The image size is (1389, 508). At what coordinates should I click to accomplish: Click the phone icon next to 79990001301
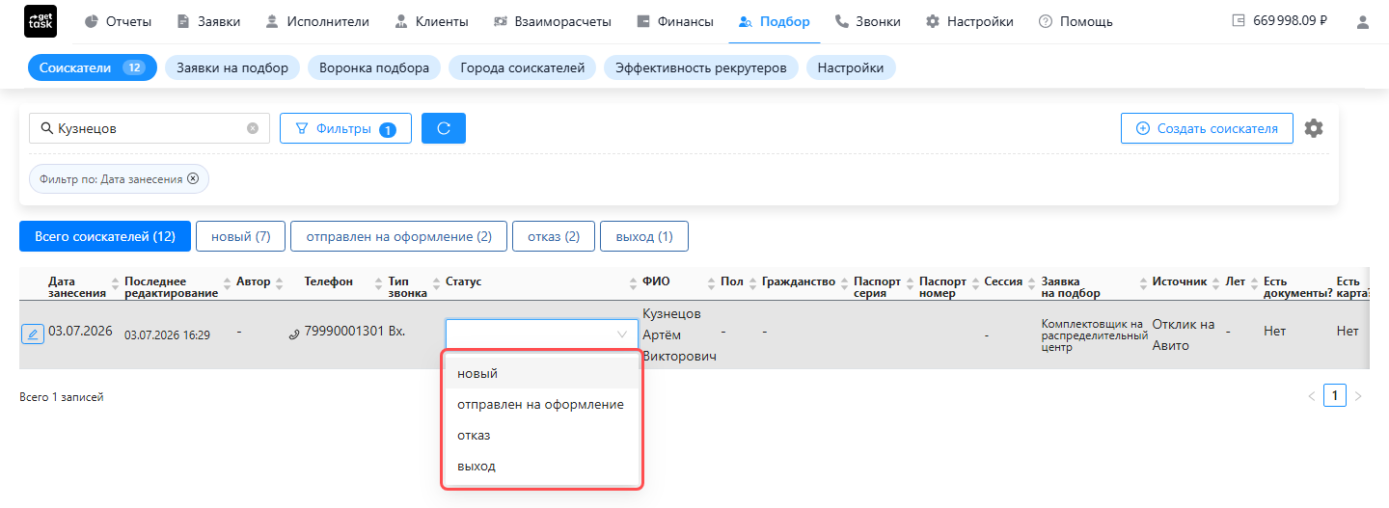(294, 334)
